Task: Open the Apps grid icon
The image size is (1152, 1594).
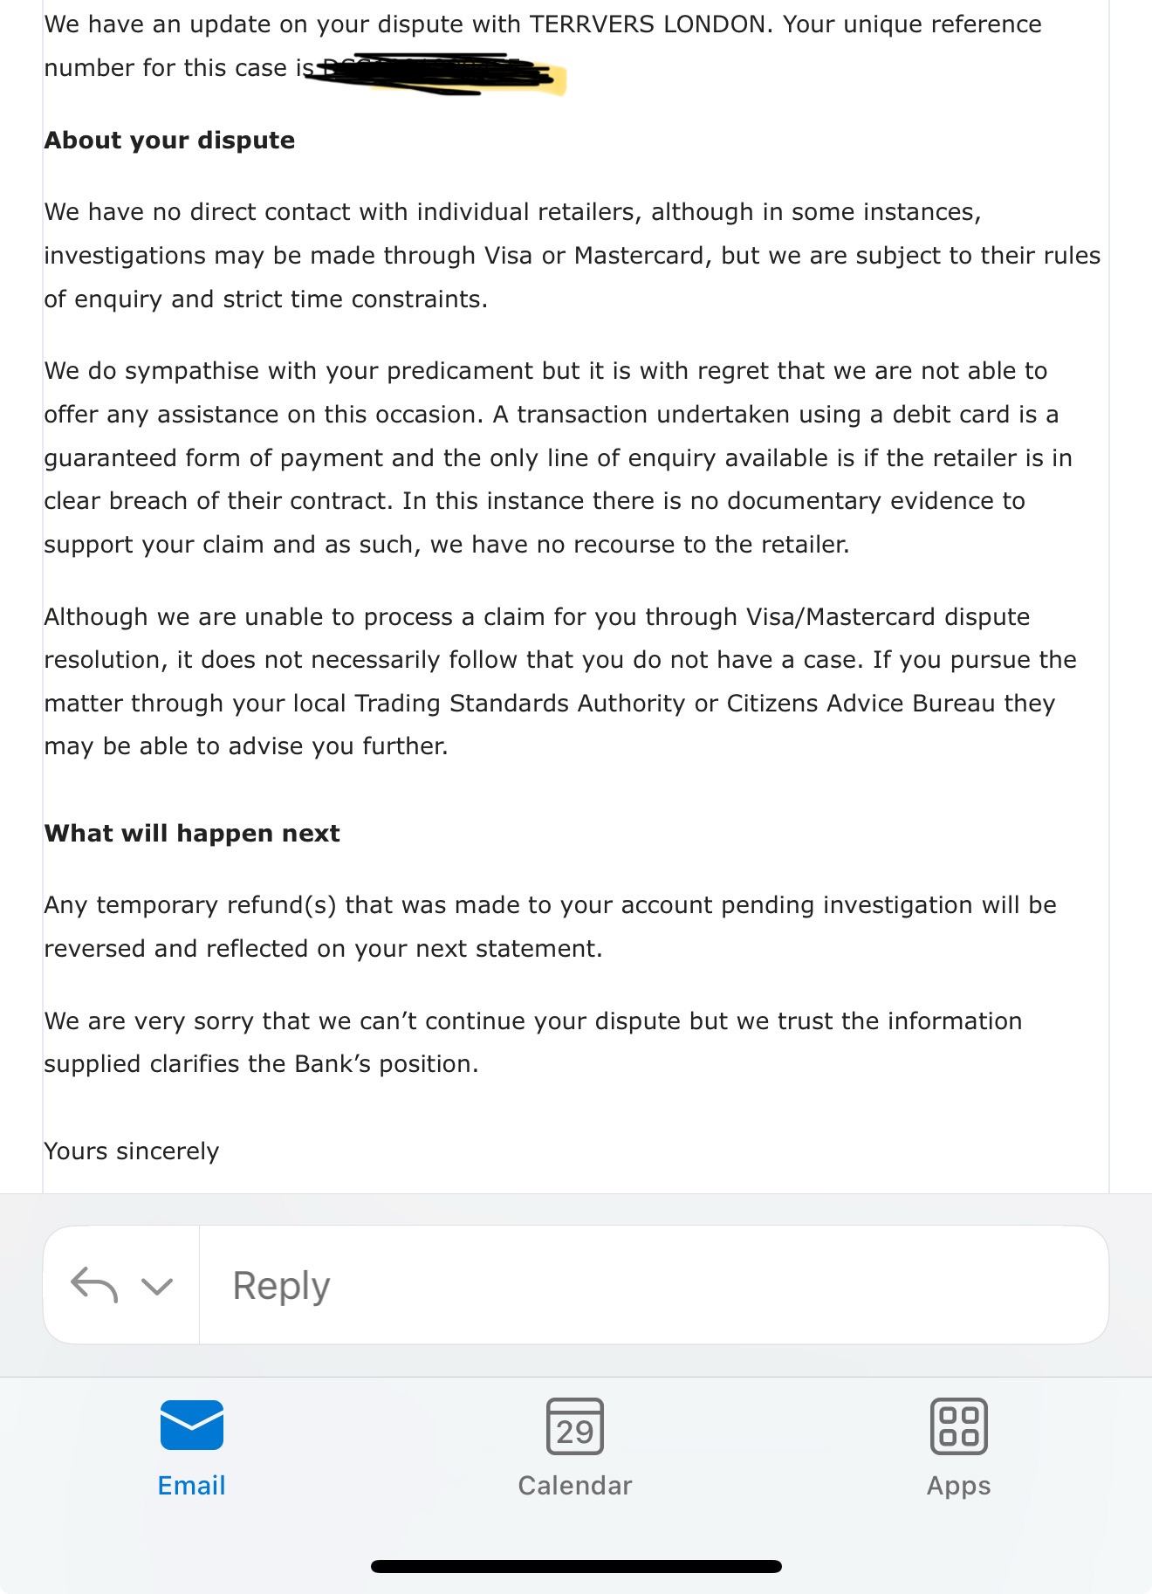Action: (x=958, y=1426)
